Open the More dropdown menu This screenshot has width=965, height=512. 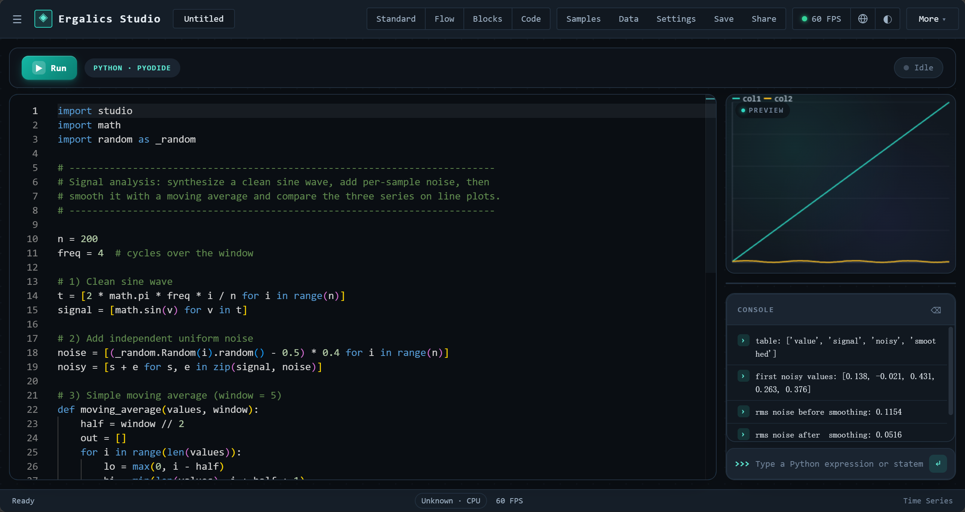click(x=932, y=19)
